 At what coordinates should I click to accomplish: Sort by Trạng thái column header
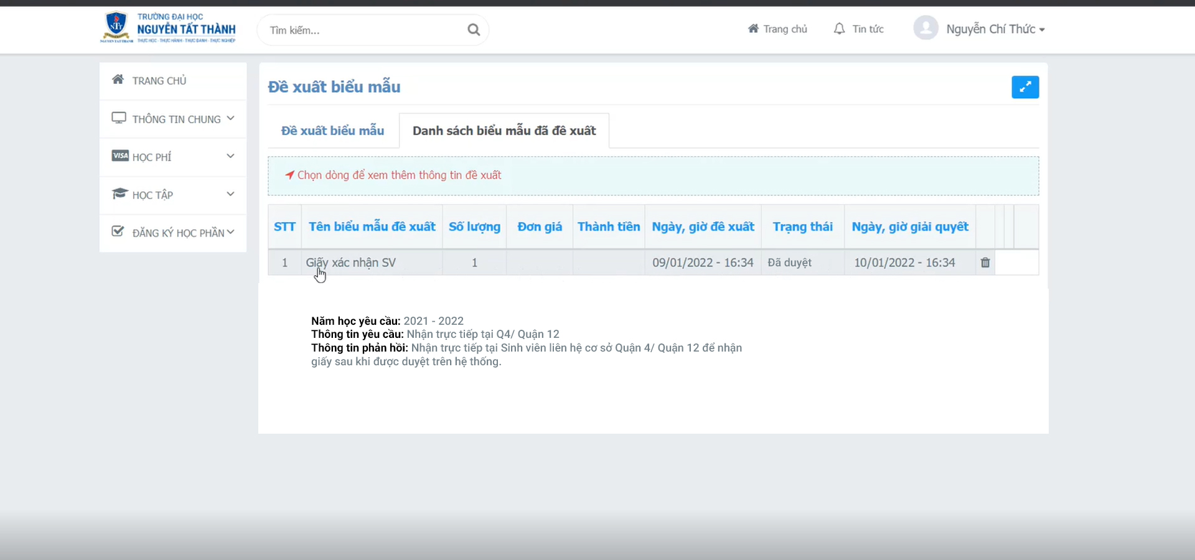coord(802,227)
